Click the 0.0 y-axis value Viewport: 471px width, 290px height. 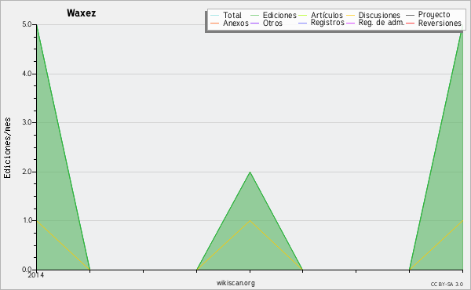(x=27, y=270)
